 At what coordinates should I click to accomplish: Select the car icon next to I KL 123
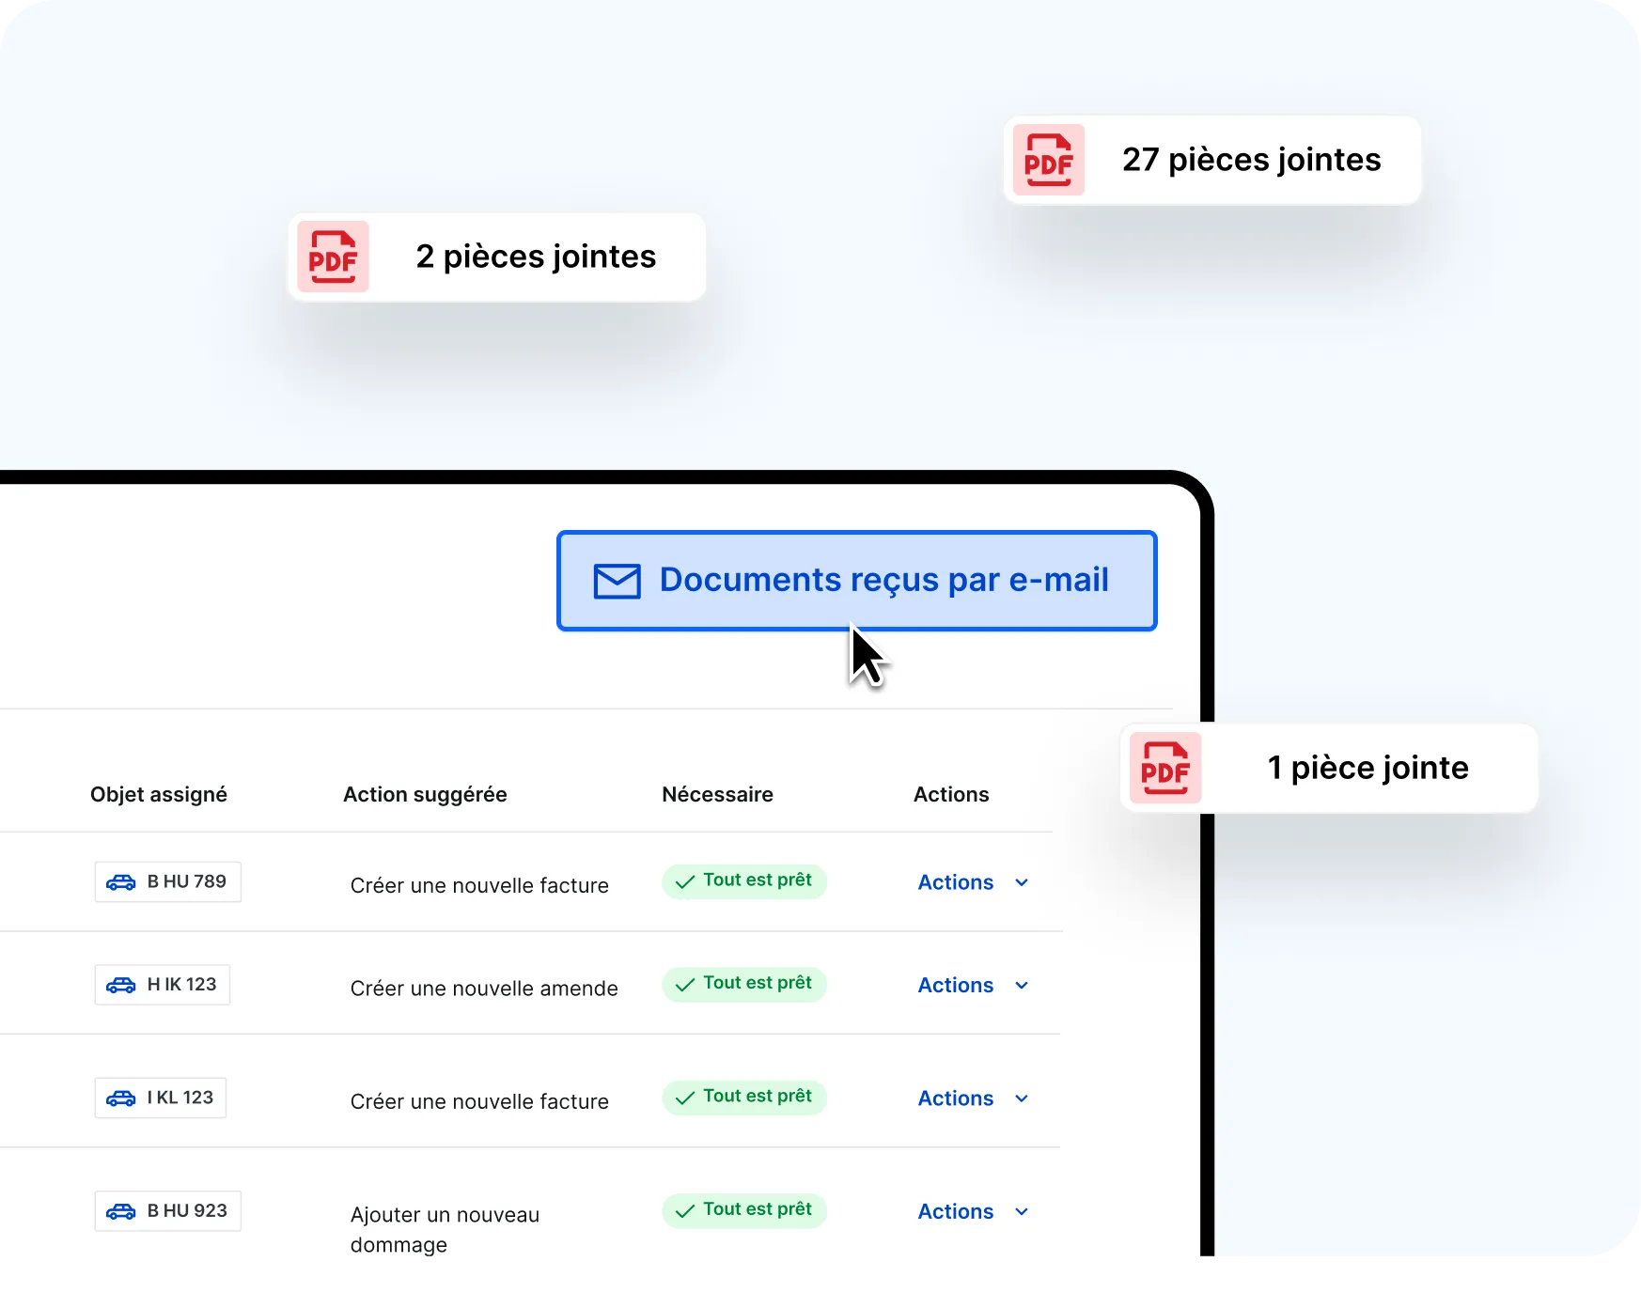[119, 1098]
